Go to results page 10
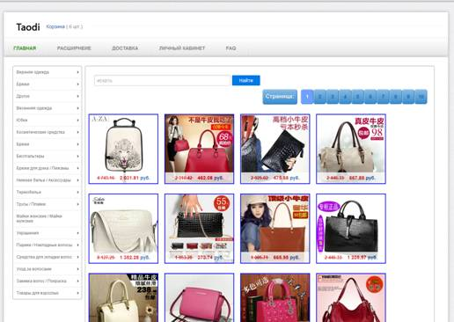The width and height of the screenshot is (454, 322). pyautogui.click(x=421, y=97)
